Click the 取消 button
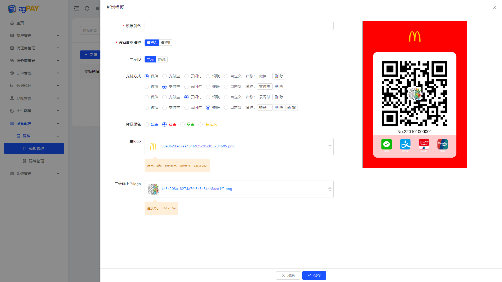This screenshot has height=282, width=502. point(288,275)
